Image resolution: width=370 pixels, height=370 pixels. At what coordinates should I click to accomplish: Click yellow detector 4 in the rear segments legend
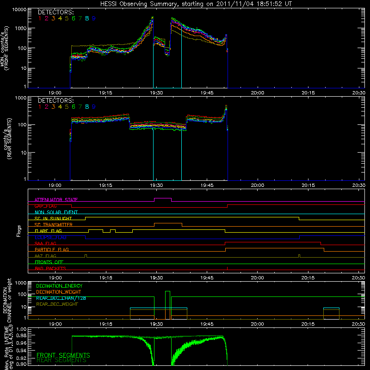tap(60, 107)
